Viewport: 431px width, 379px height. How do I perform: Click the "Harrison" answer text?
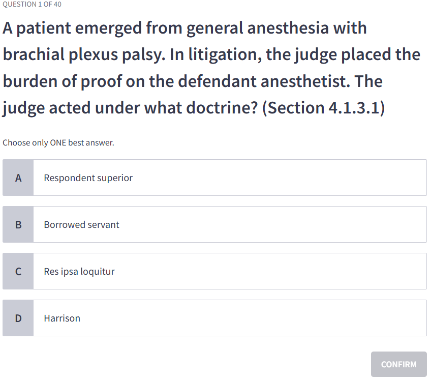coord(61,318)
